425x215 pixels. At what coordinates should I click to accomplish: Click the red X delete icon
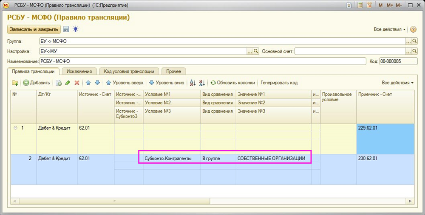click(x=77, y=83)
